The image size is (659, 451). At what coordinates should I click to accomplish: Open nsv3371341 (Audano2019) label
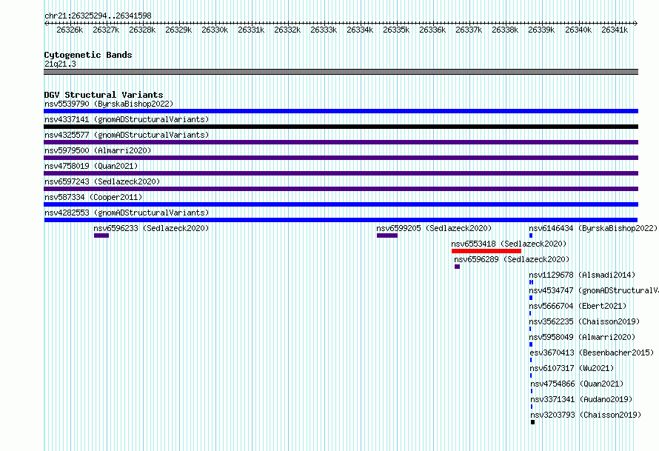tap(581, 399)
